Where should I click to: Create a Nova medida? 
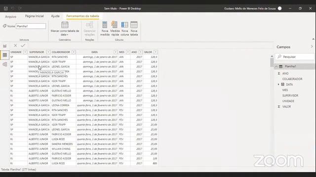pyautogui.click(x=105, y=29)
